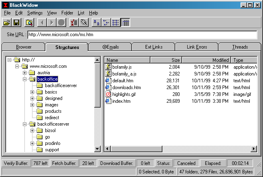
Task: Collapse the backoffice folder node
Action: pos(25,79)
